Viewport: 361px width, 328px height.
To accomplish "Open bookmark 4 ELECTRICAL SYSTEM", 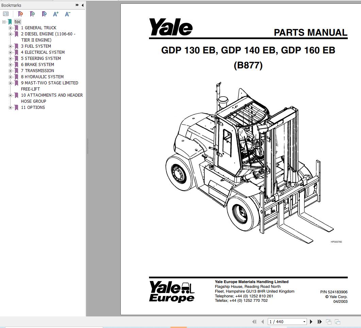I will point(43,52).
